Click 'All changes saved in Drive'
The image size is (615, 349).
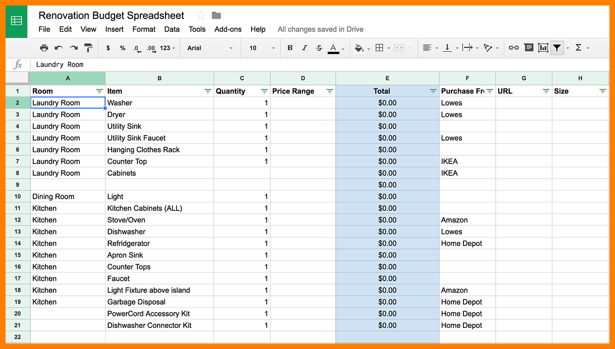coord(320,29)
